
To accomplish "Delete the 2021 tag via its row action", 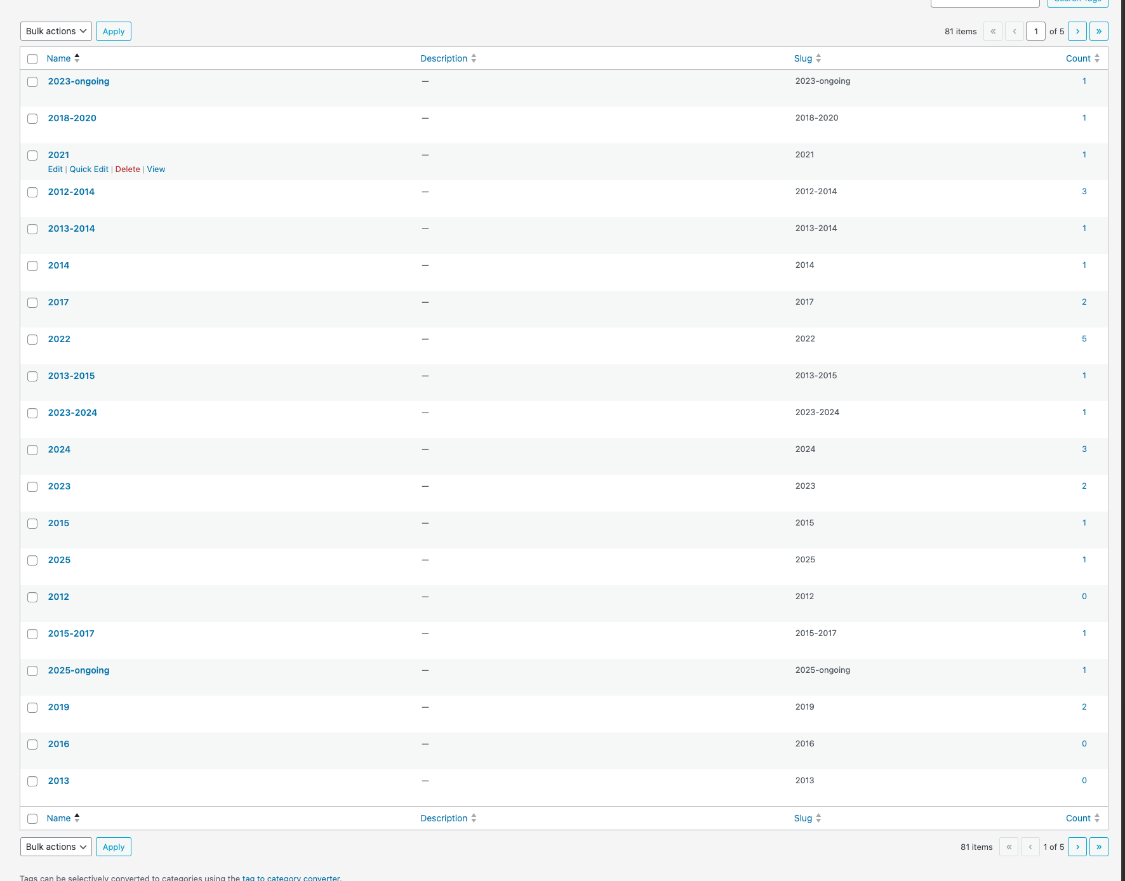I will coord(128,169).
